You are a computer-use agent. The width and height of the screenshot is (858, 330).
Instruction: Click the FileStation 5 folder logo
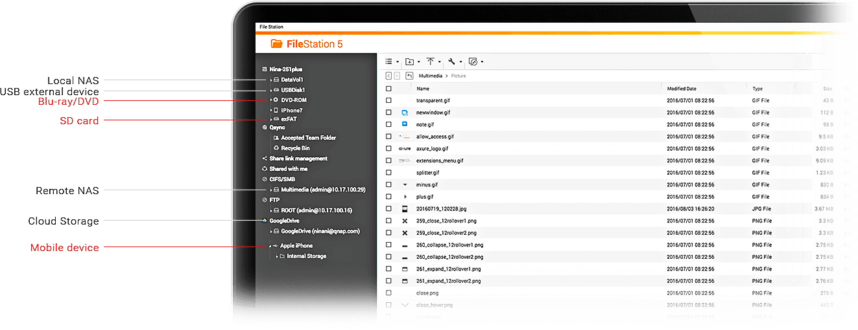(277, 44)
